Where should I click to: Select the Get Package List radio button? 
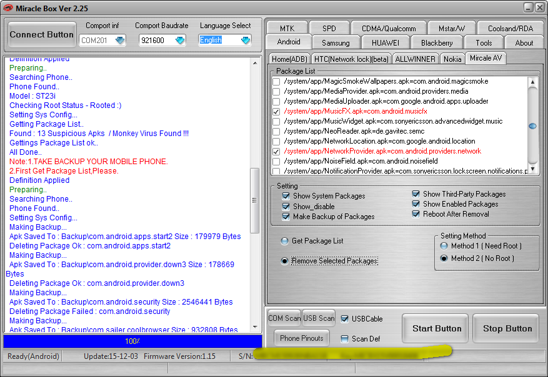284,241
